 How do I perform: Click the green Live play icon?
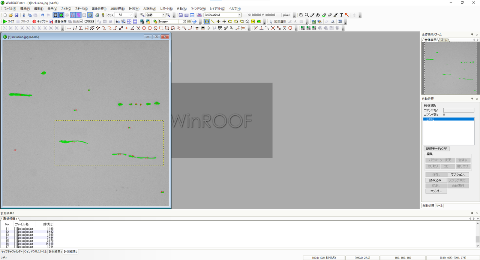coord(5,22)
